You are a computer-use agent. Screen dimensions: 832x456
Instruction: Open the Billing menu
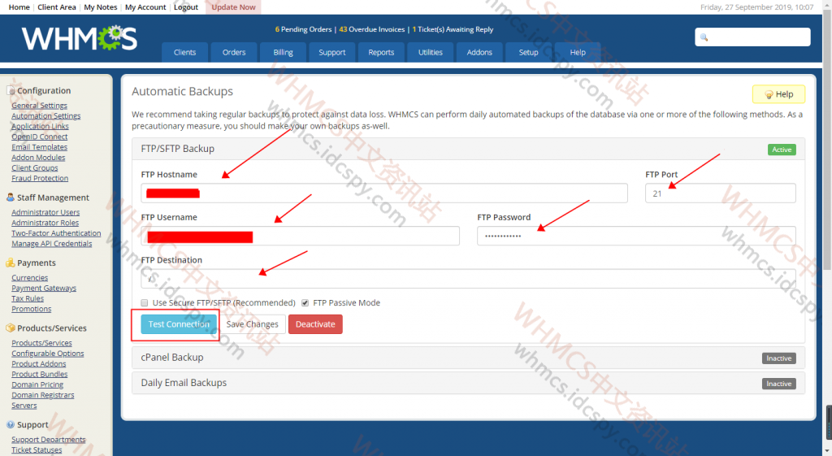(x=283, y=52)
